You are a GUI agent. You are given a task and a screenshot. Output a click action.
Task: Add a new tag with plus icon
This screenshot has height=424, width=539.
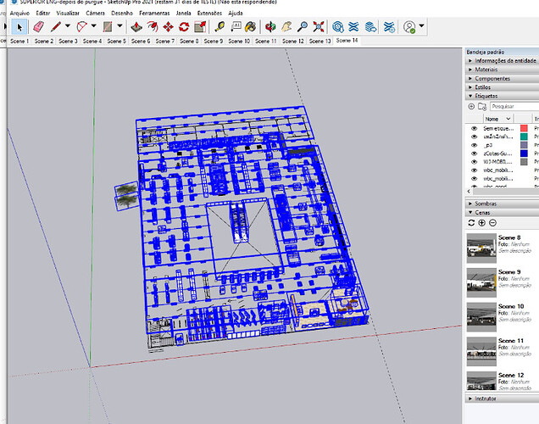(471, 106)
